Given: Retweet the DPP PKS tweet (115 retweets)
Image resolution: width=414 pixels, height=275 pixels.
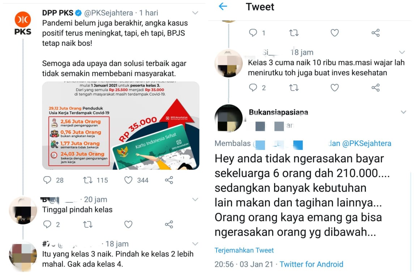Looking at the screenshot, I should 88,180.
